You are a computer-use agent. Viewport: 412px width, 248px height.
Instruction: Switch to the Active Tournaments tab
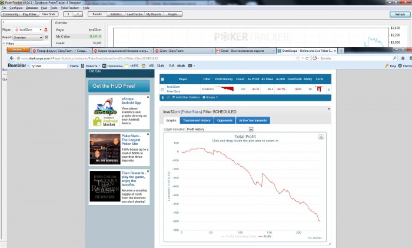pyautogui.click(x=252, y=120)
